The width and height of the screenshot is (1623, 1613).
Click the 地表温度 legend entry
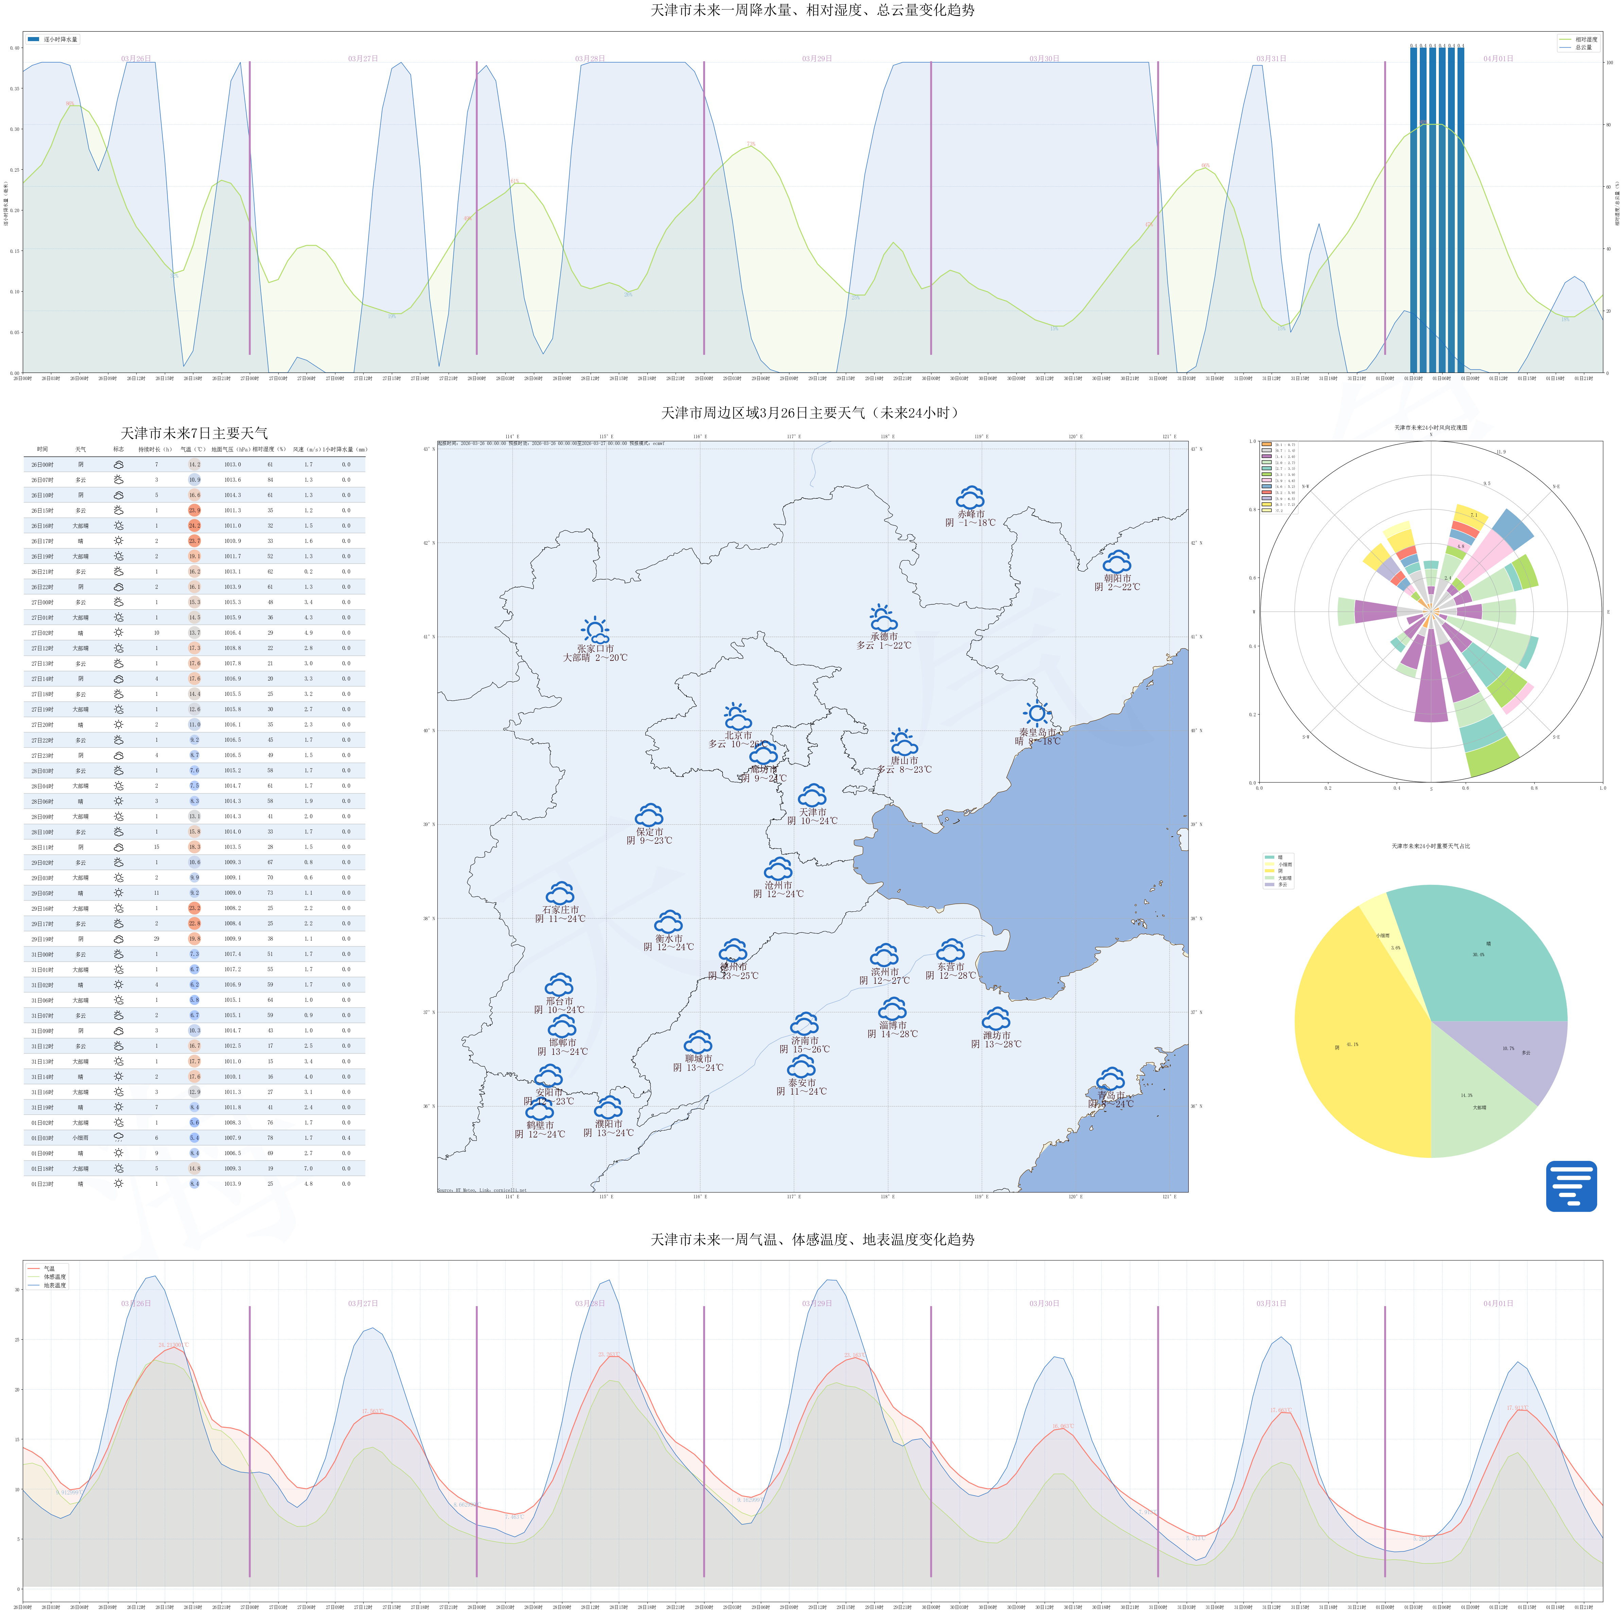coord(55,1285)
